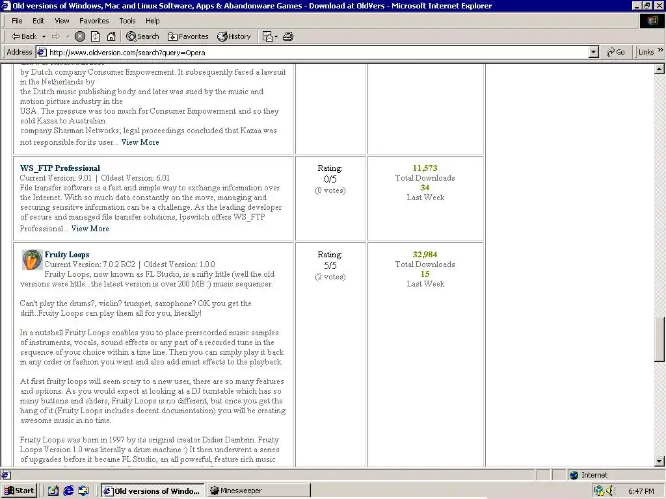This screenshot has height=499, width=666.
Task: Click the 32,984 total downloads figure
Action: 425,255
